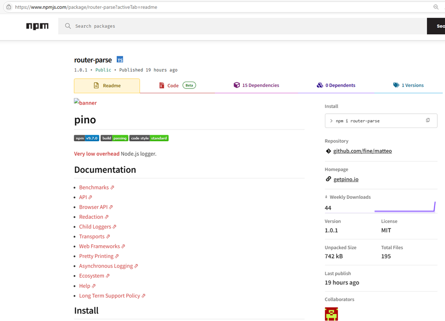Open the Pretty Printing link
Screen dimensions: 445x321
(x=99, y=256)
